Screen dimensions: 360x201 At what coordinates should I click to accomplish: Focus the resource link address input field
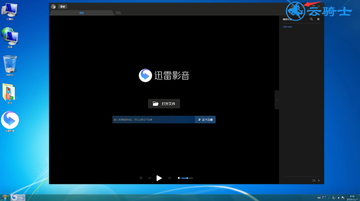click(153, 120)
